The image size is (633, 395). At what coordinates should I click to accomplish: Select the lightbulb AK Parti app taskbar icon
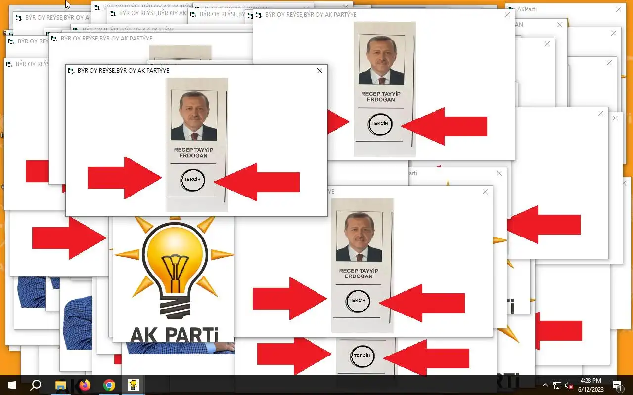coord(133,385)
